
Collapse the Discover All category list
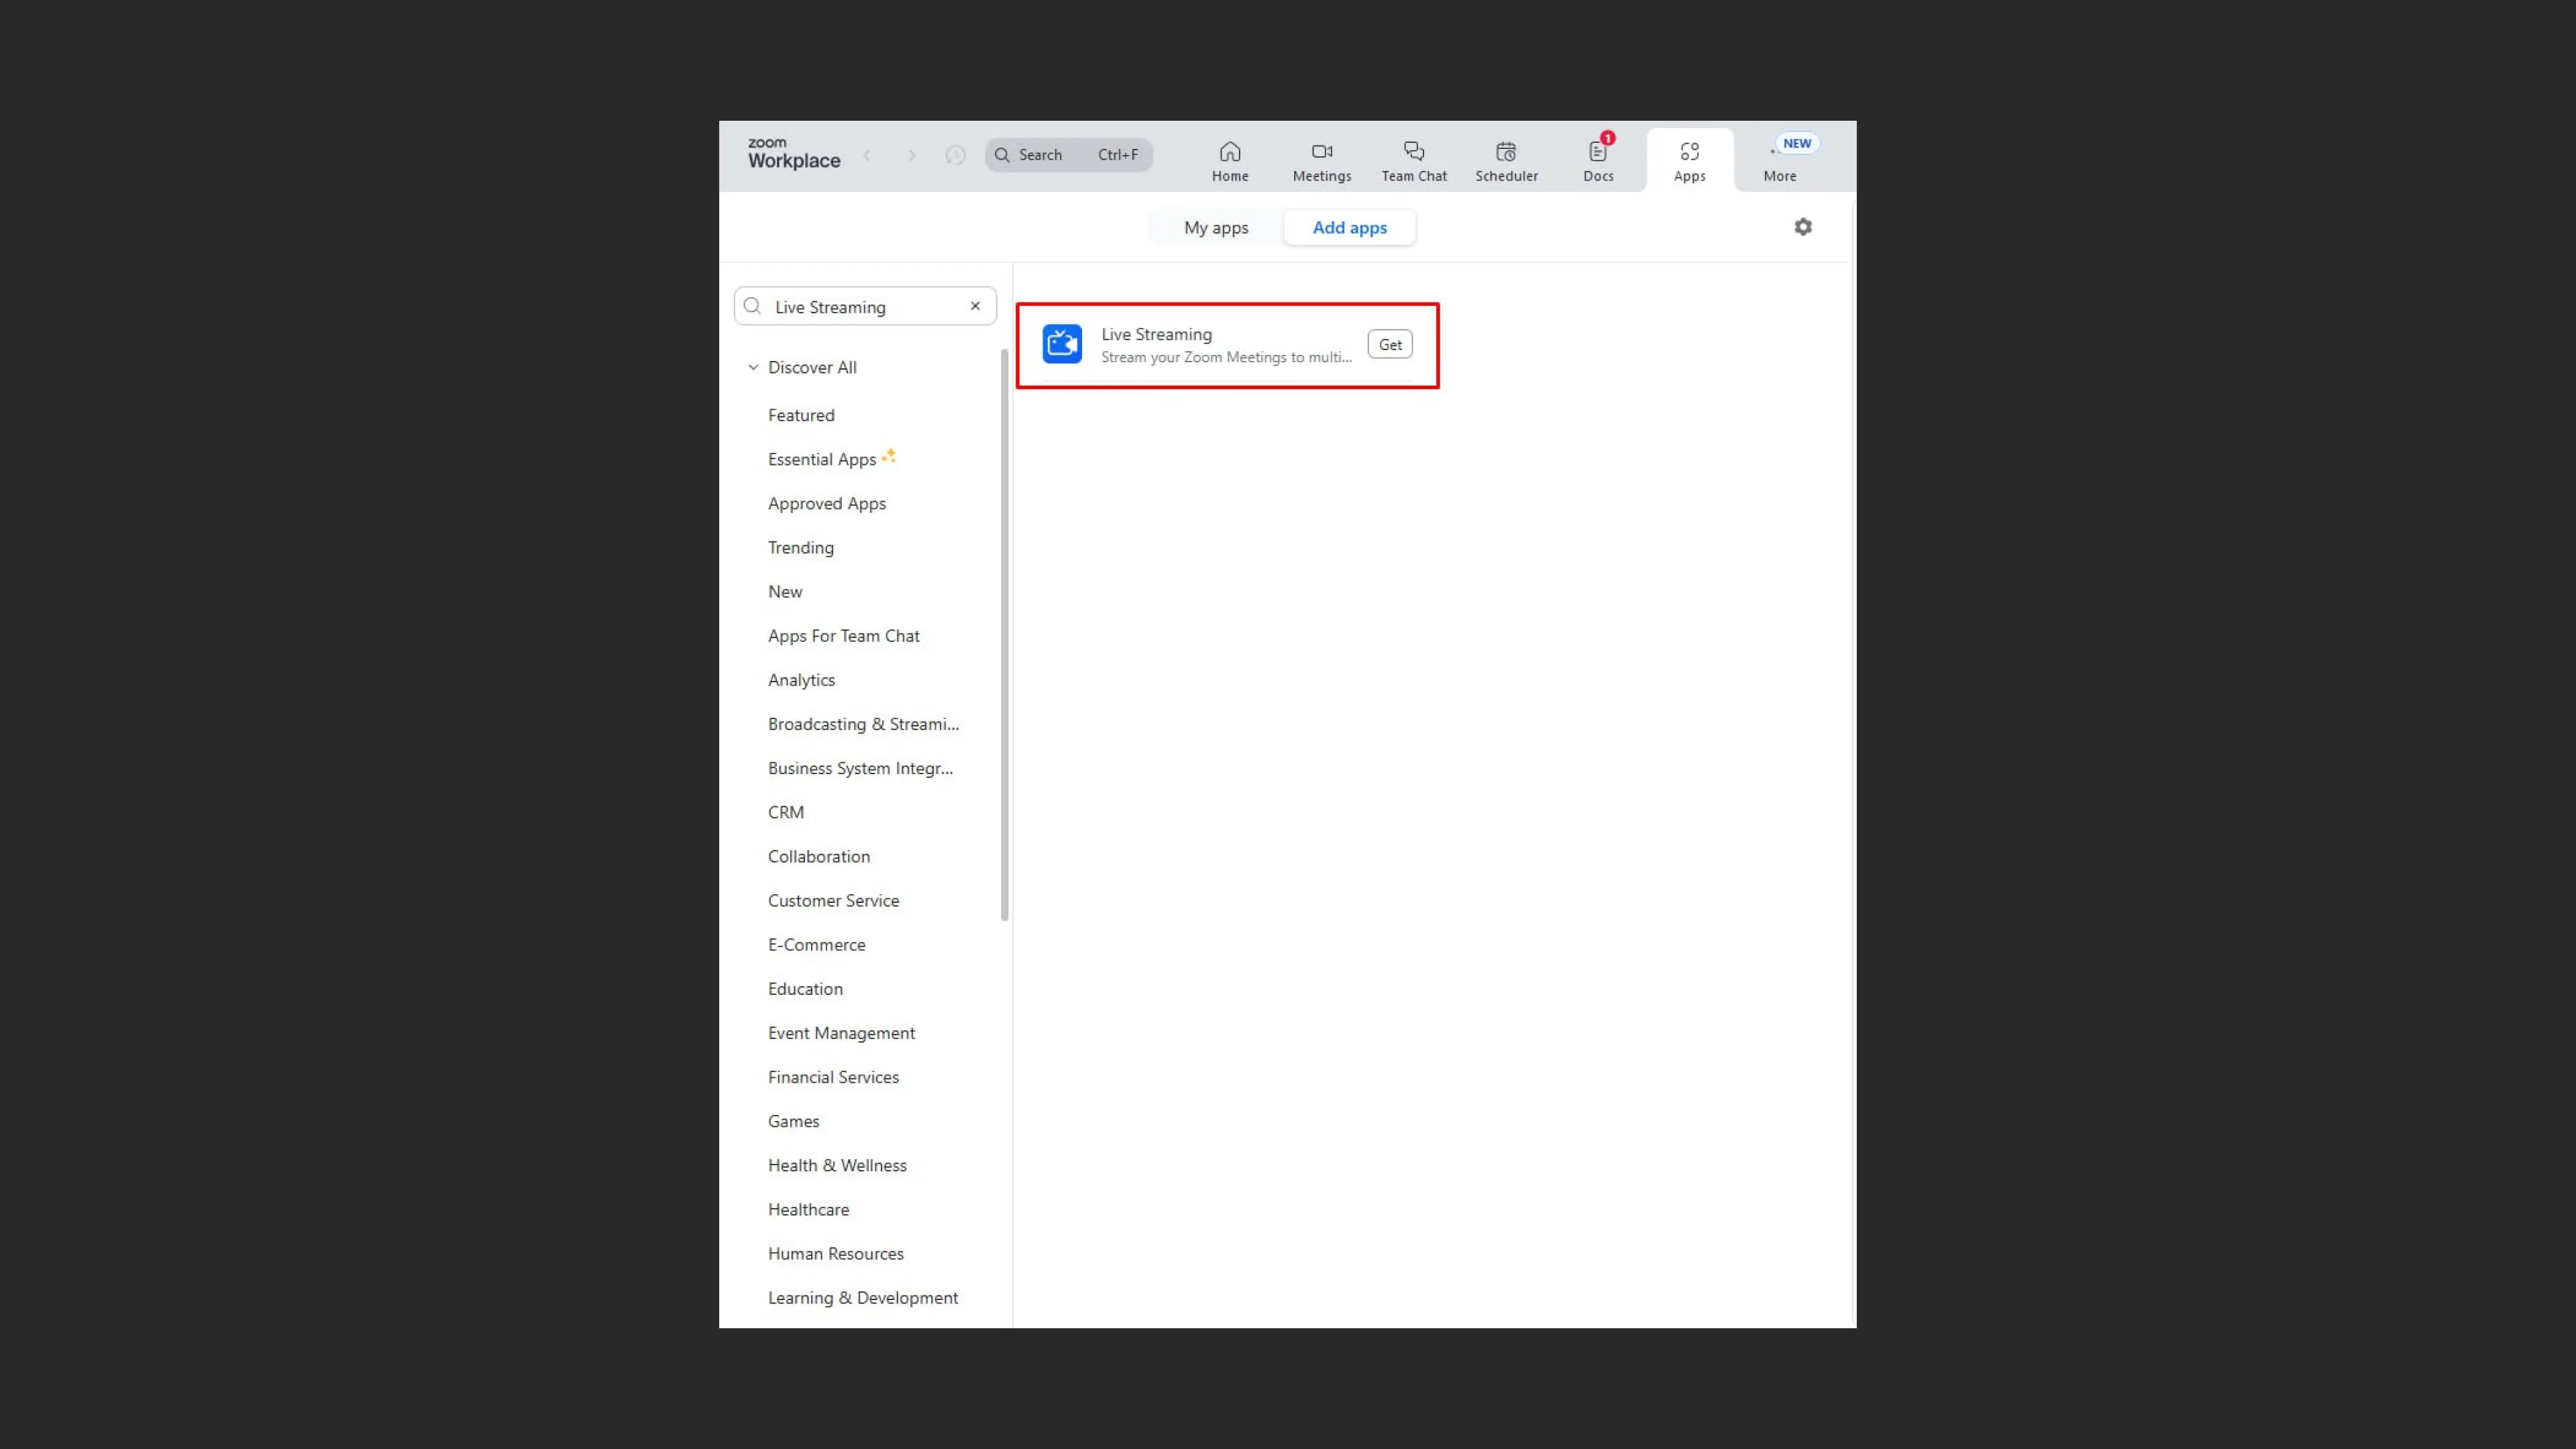[753, 367]
